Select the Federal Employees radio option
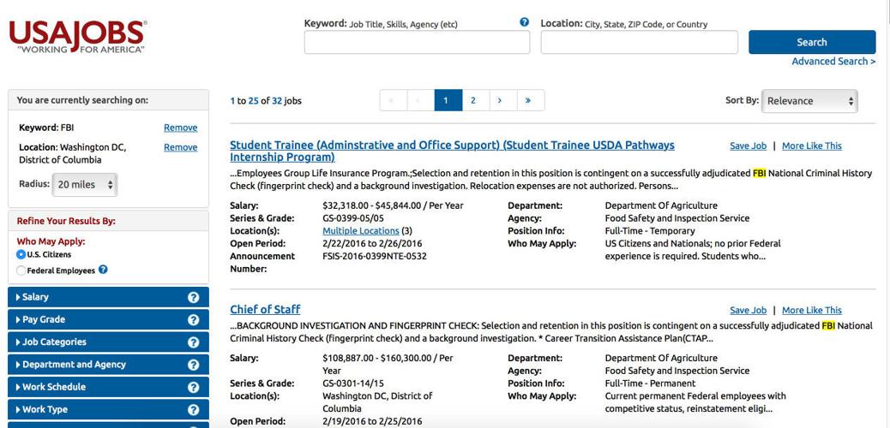The width and height of the screenshot is (890, 428). tap(21, 271)
